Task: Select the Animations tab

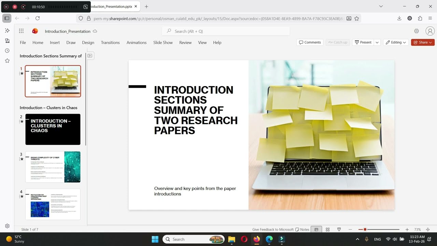Action: click(x=137, y=42)
